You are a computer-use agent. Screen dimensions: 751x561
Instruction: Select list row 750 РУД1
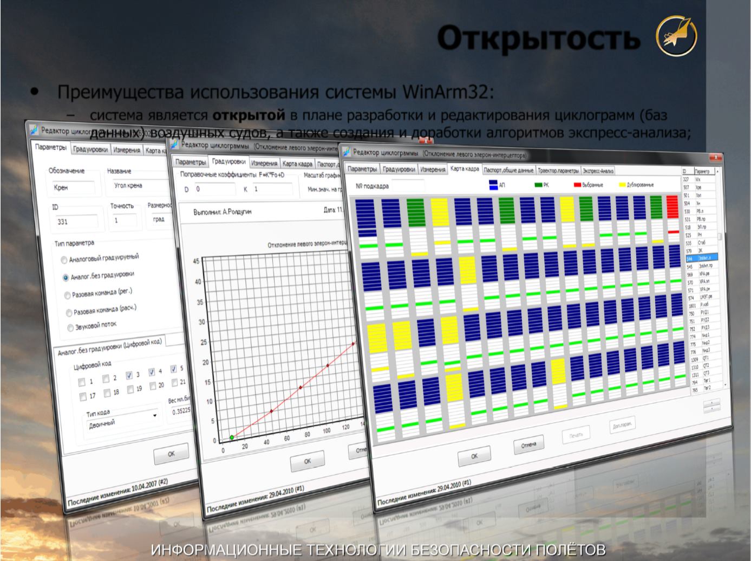click(x=705, y=313)
